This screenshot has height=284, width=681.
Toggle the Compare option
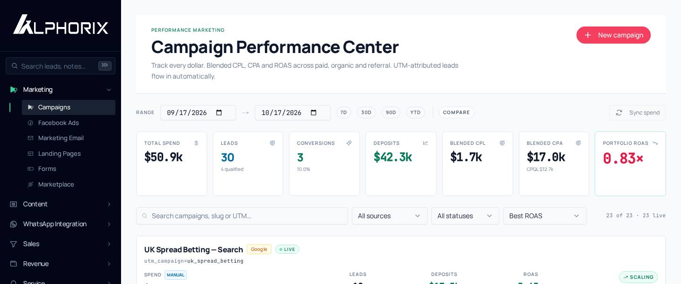pos(456,113)
